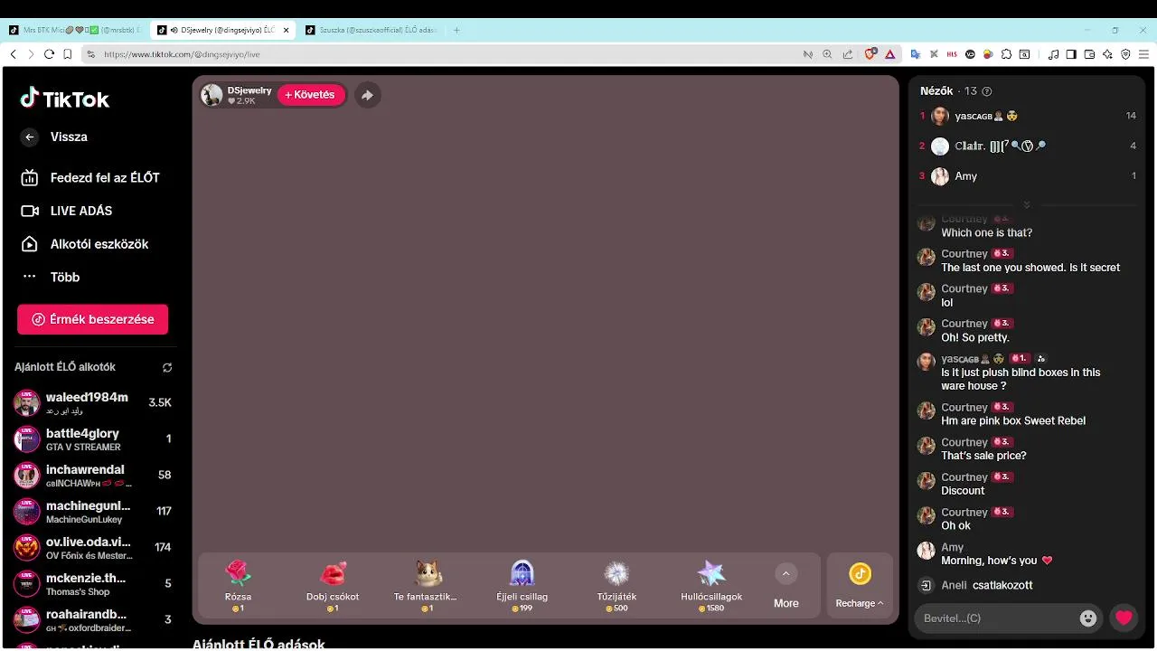Toggle the browser sidebar panel
The height and width of the screenshot is (651, 1157).
1071,54
